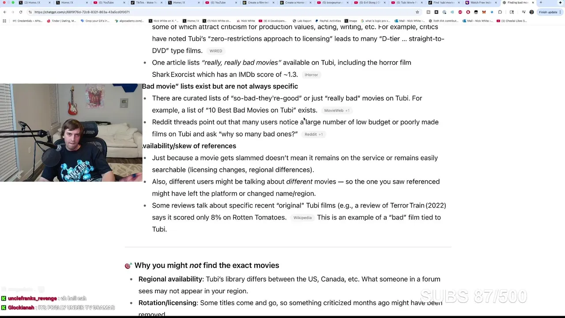Open the WIRED source citation chip
This screenshot has height=318, width=565.
[x=216, y=51]
